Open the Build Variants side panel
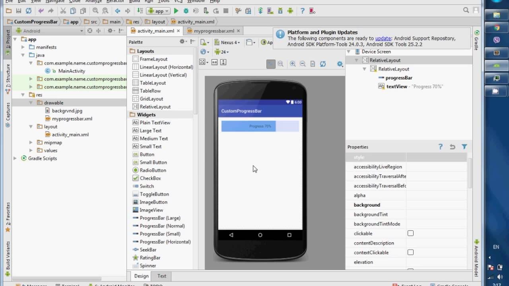509x286 pixels. tap(8, 258)
